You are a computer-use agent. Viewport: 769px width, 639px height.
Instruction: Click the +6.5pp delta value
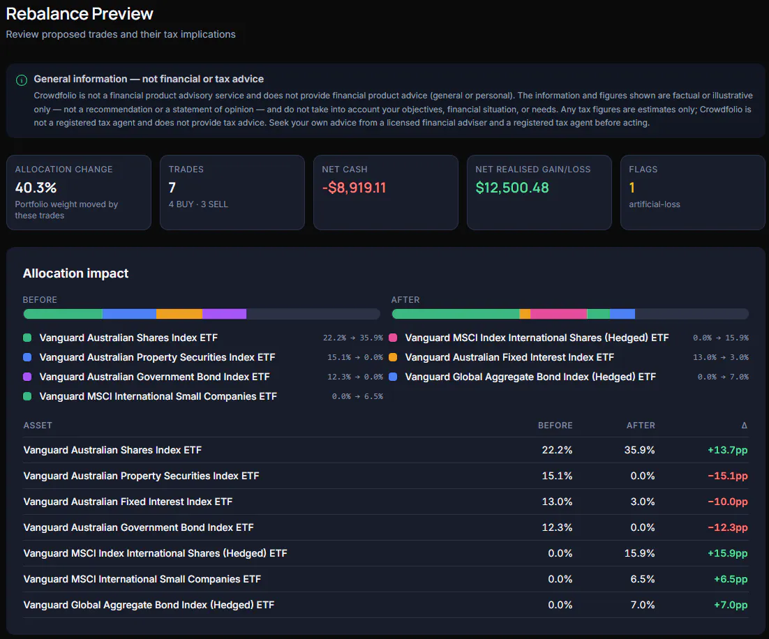[x=731, y=579]
